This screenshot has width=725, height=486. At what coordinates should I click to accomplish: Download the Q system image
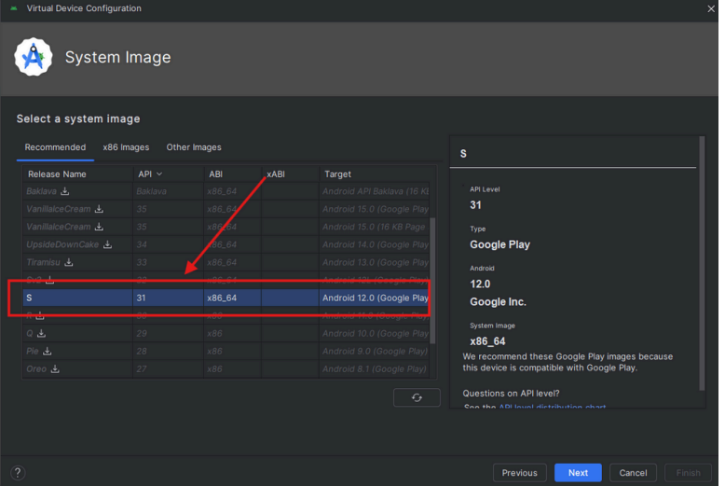tap(42, 333)
